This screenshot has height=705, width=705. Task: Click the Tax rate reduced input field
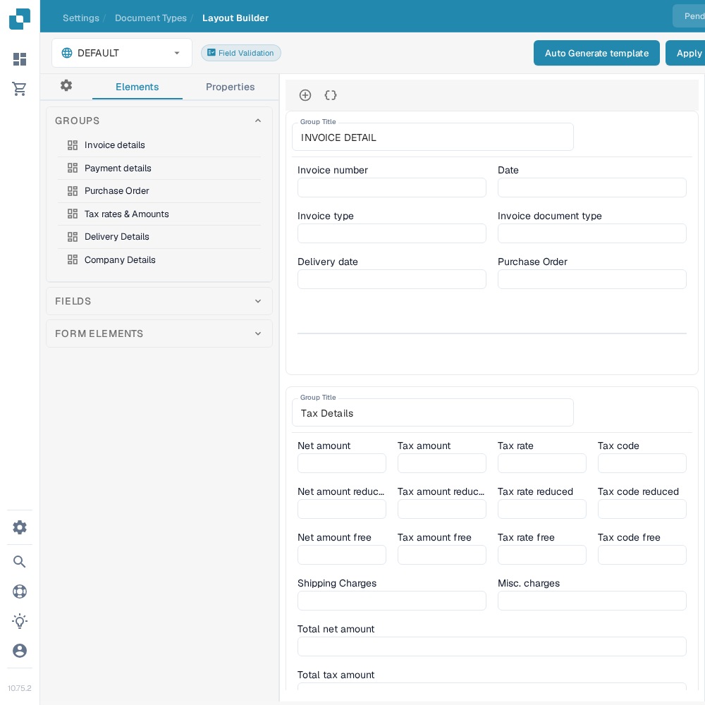pyautogui.click(x=541, y=509)
